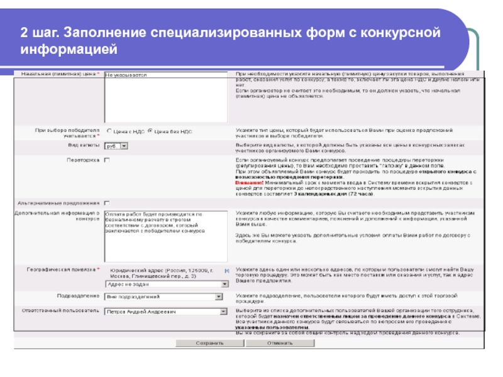Viewport: 503px width, 377px height.
Task: Tick the 'Переторжка' checkbox
Action: [x=107, y=160]
